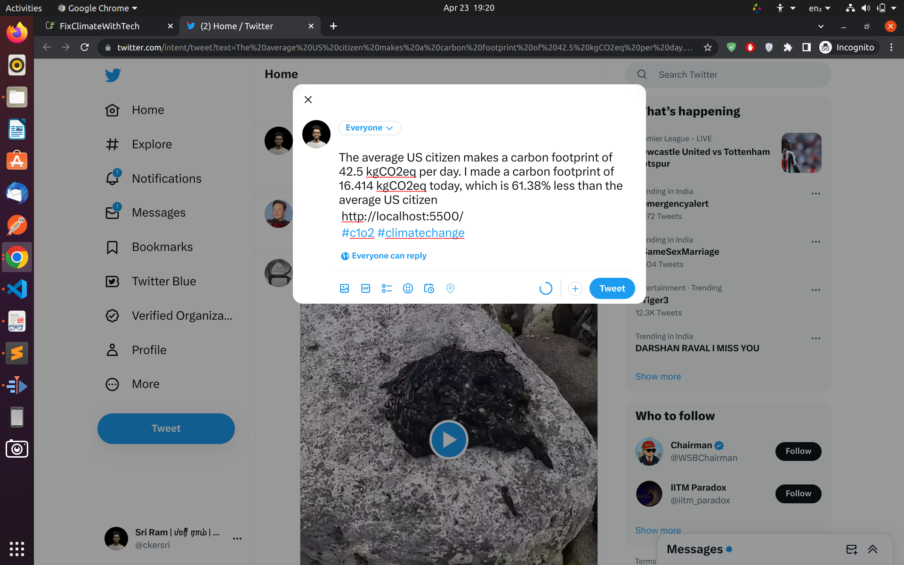Viewport: 904px width, 565px height.
Task: Add another tweet with plus icon
Action: (x=575, y=289)
